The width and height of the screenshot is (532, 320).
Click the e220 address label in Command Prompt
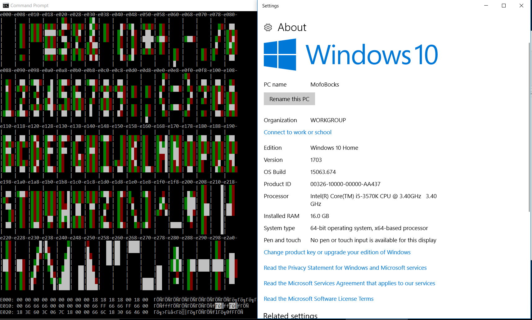tap(6, 238)
